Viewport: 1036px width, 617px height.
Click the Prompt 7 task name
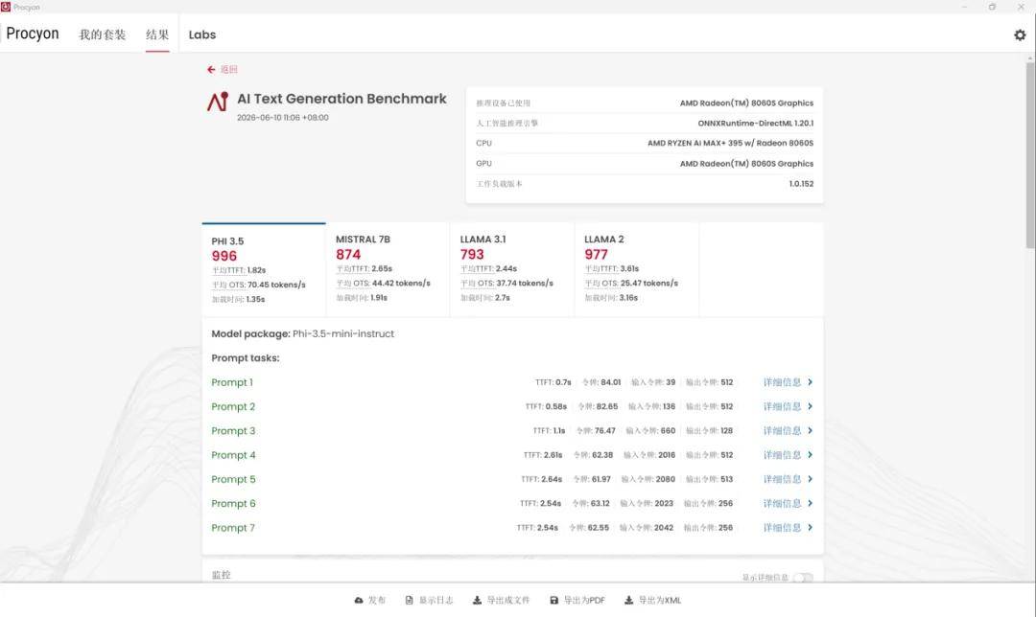[233, 527]
